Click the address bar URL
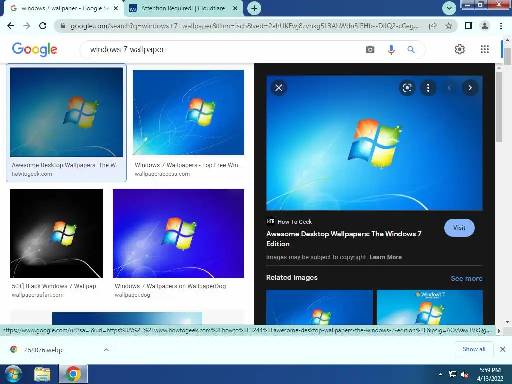The image size is (512, 384). pyautogui.click(x=245, y=26)
